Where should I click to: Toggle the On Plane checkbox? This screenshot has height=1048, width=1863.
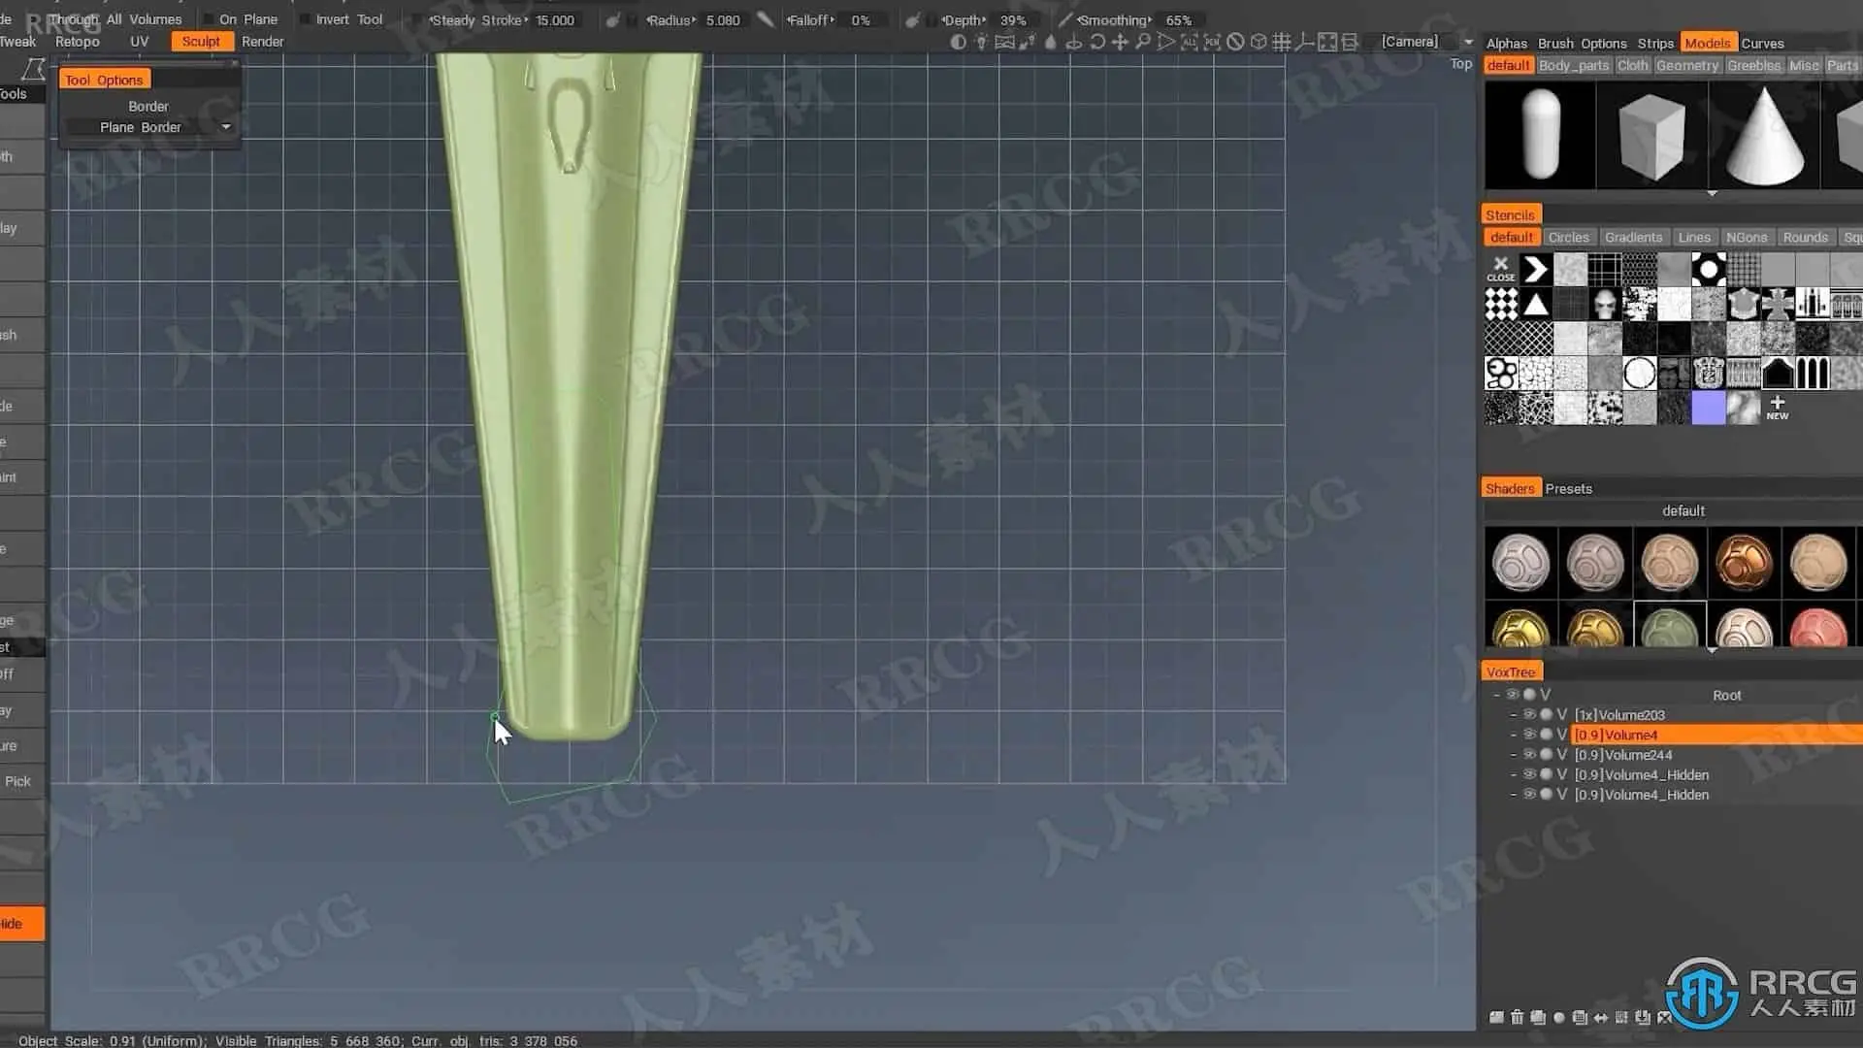(209, 19)
